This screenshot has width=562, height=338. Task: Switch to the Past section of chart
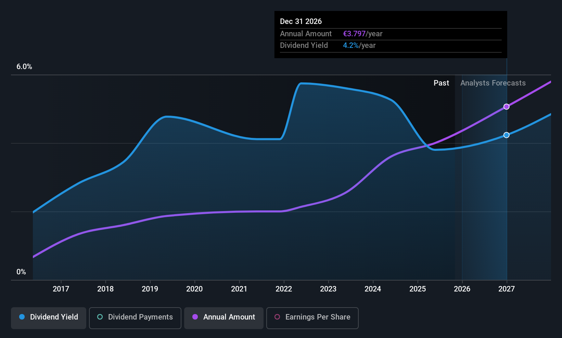[x=441, y=83]
